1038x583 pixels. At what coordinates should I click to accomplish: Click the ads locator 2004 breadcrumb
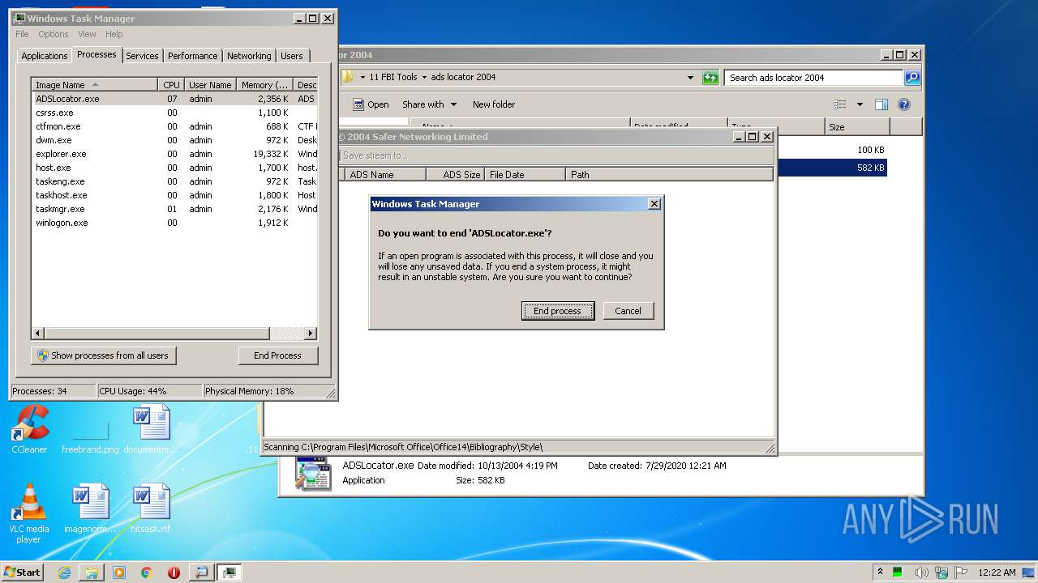(x=463, y=78)
